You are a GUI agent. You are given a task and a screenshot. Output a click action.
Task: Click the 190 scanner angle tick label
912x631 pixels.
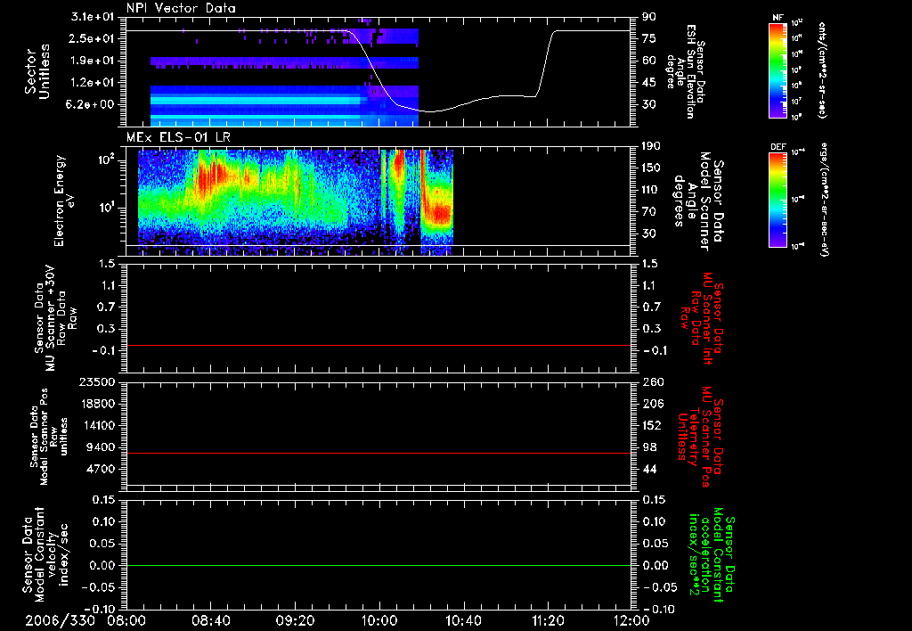[x=651, y=146]
